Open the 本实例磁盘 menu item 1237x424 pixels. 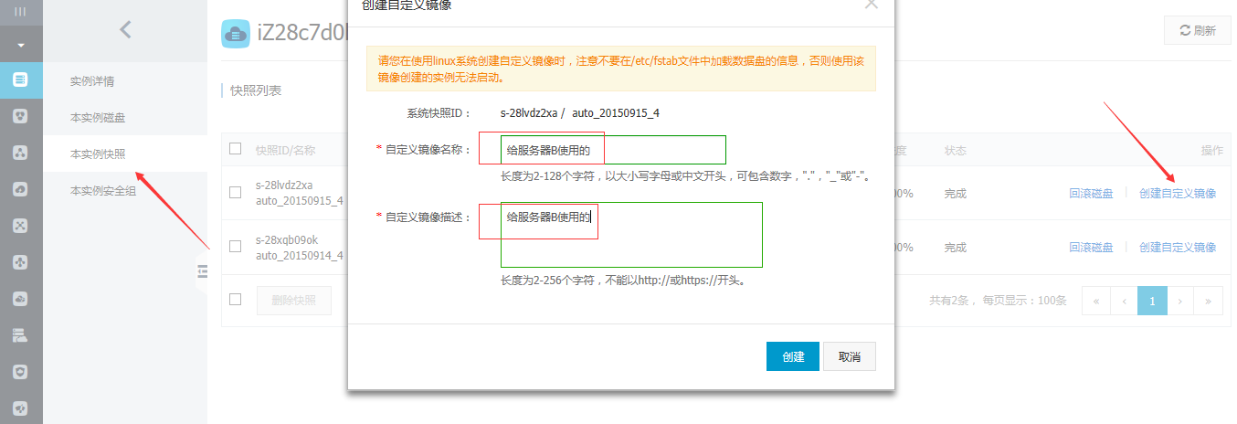coord(98,118)
